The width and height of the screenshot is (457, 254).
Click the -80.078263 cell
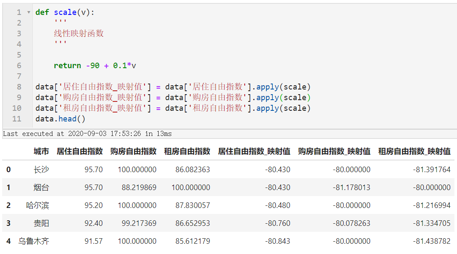[352, 223]
